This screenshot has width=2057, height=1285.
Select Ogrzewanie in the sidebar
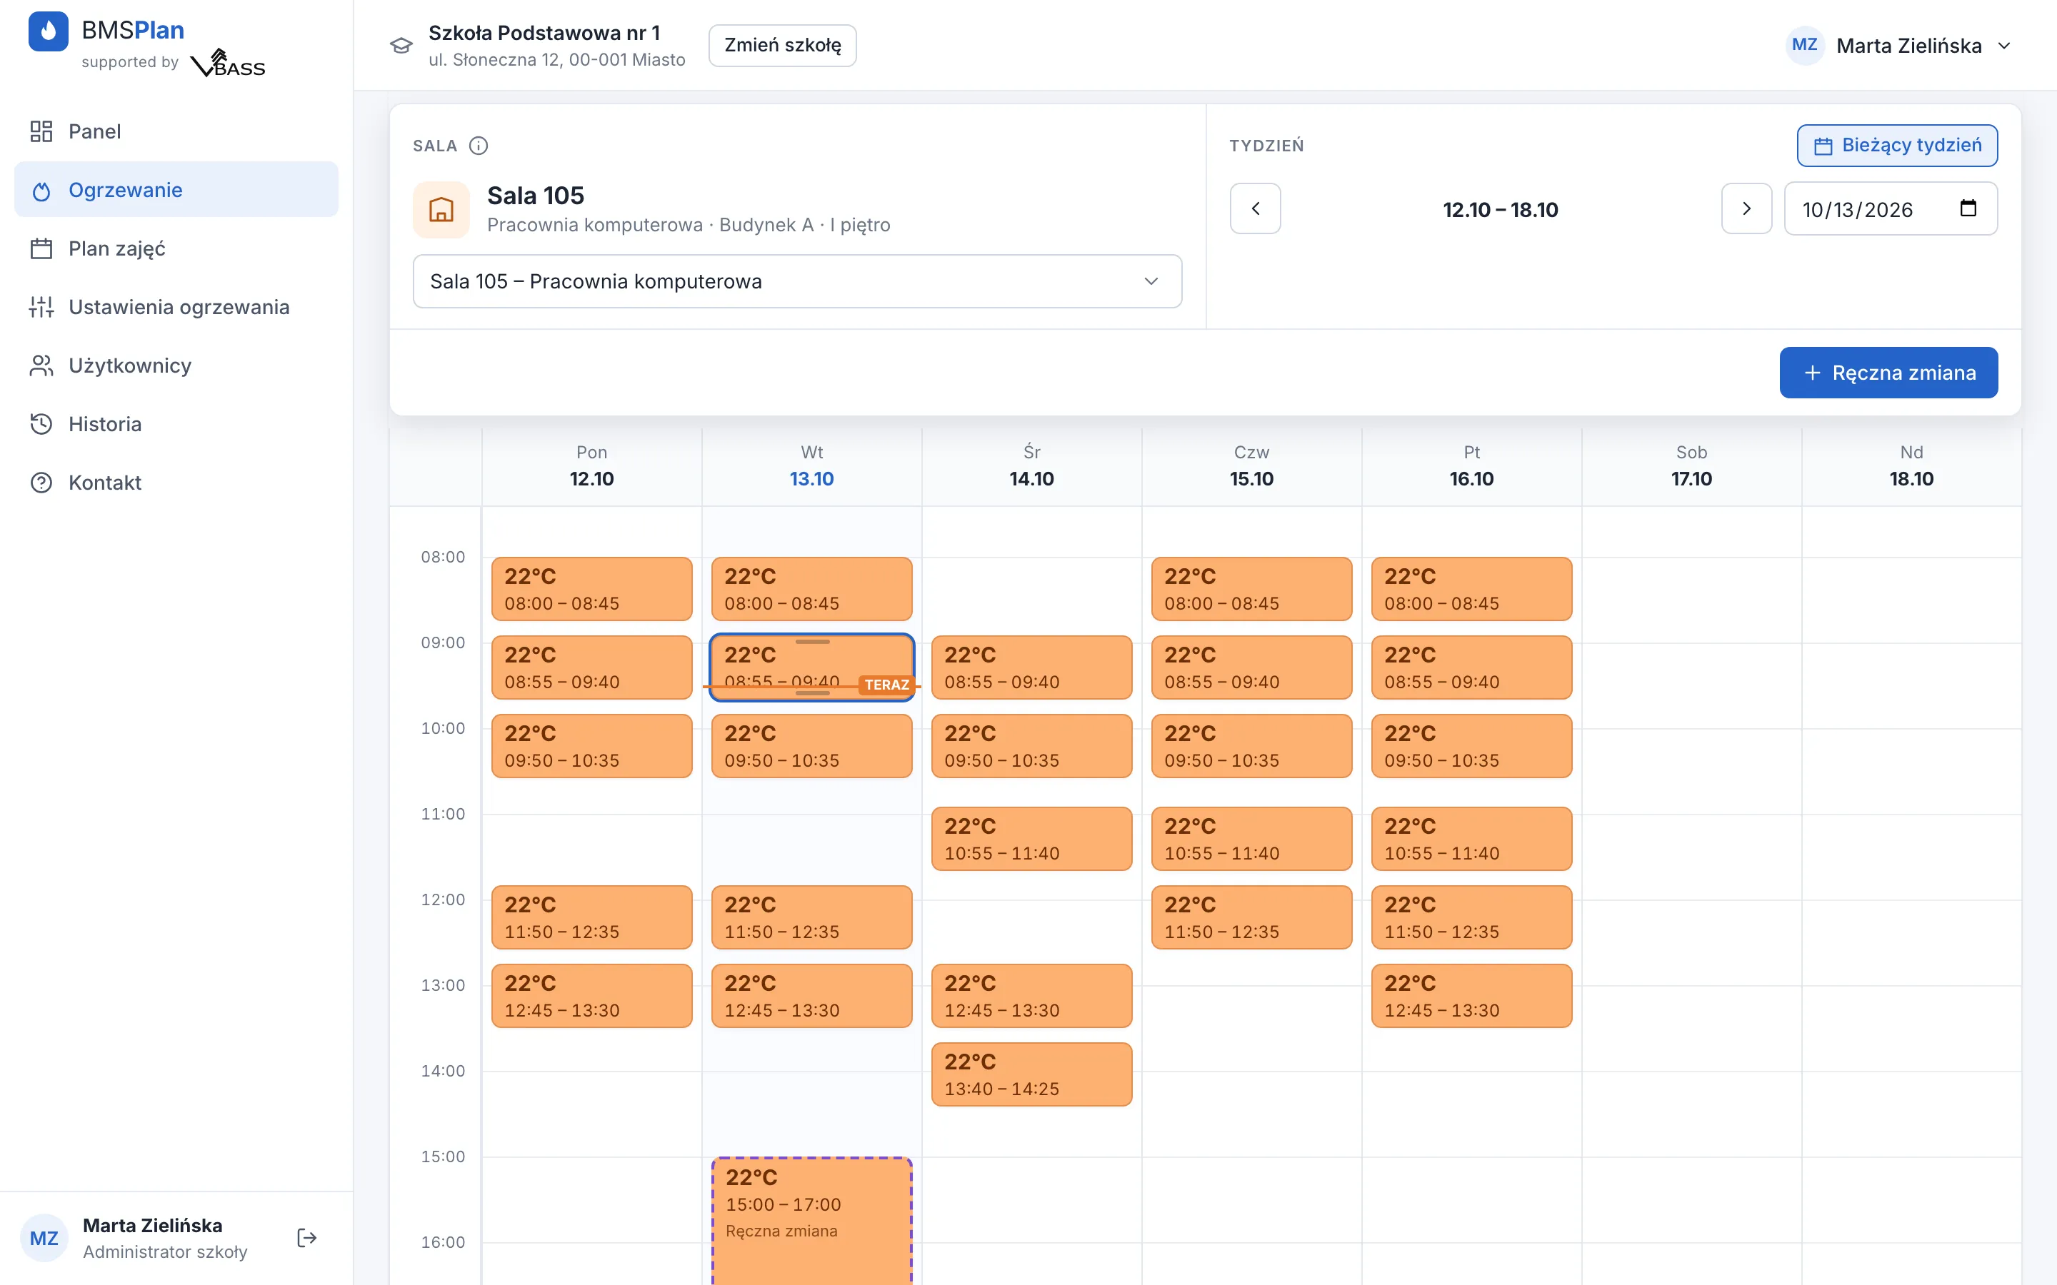(176, 189)
